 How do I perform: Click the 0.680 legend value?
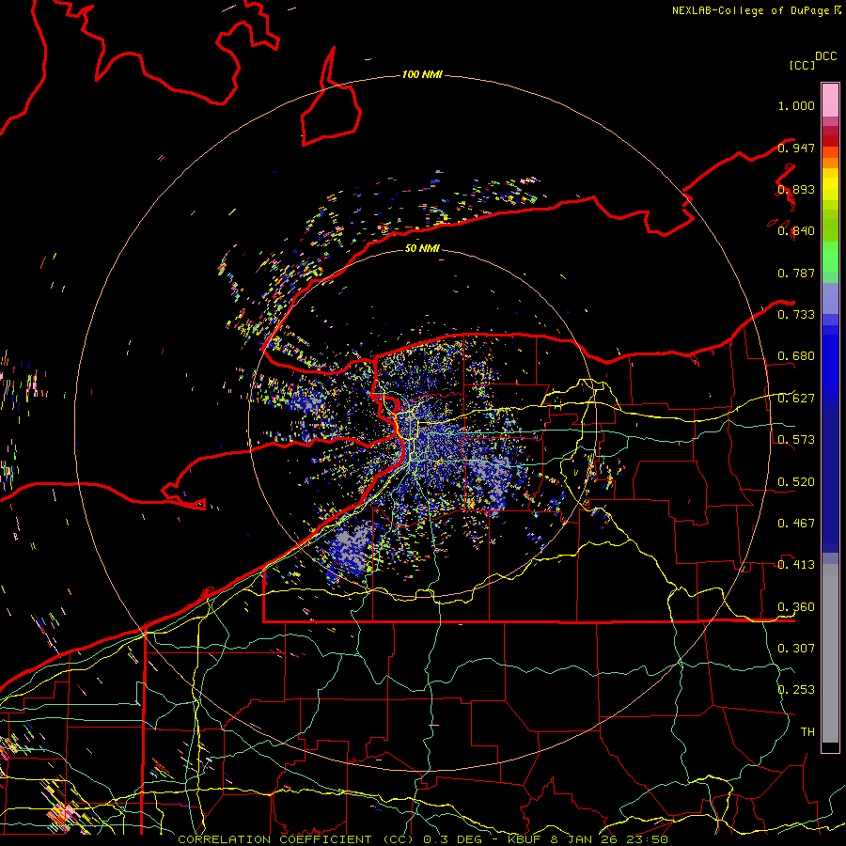796,356
